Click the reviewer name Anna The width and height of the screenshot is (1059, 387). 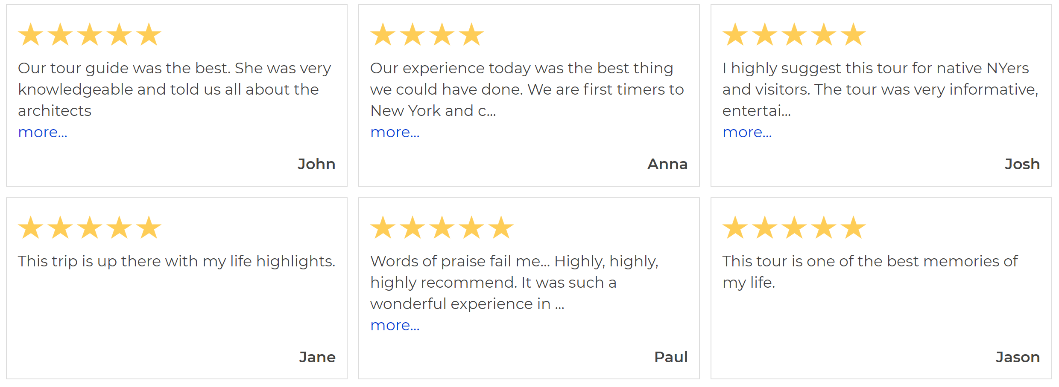point(667,164)
